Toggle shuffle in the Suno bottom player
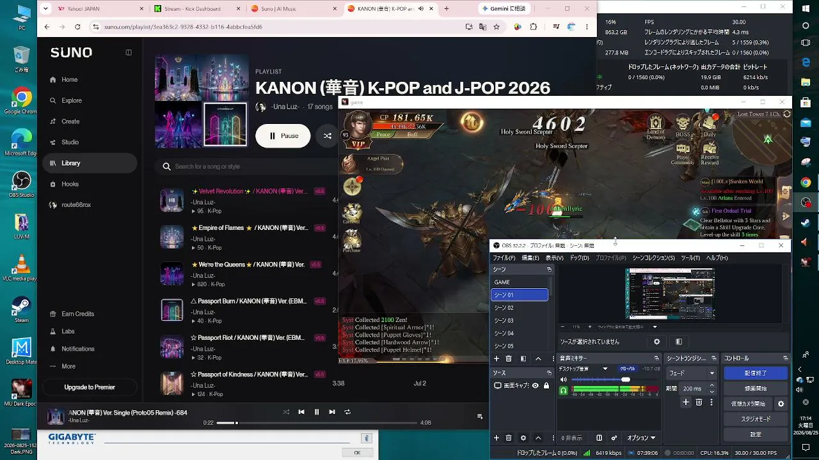The width and height of the screenshot is (819, 460). [286, 412]
